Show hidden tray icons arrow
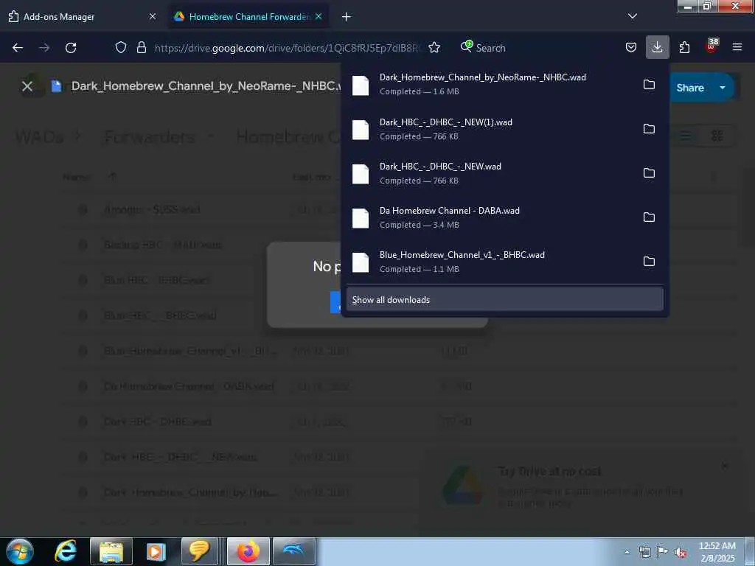The height and width of the screenshot is (566, 755). [627, 553]
